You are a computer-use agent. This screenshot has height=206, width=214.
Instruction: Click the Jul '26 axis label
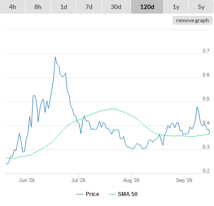click(78, 180)
